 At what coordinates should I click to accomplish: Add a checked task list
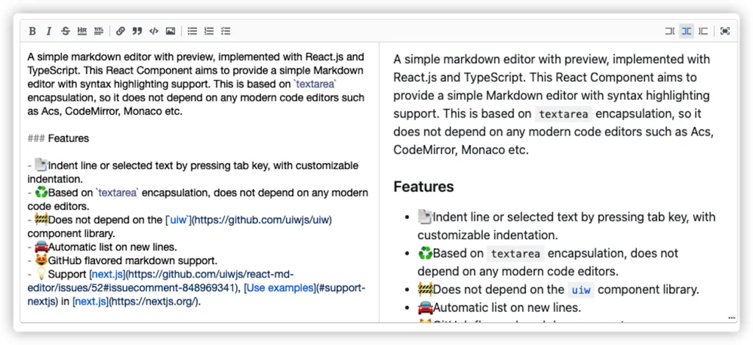pyautogui.click(x=226, y=31)
